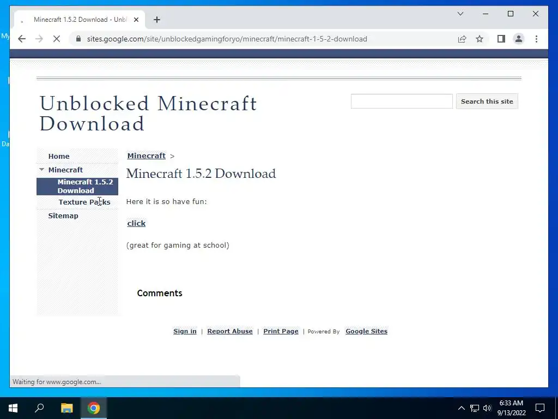Open Texture Packs page

(x=84, y=202)
